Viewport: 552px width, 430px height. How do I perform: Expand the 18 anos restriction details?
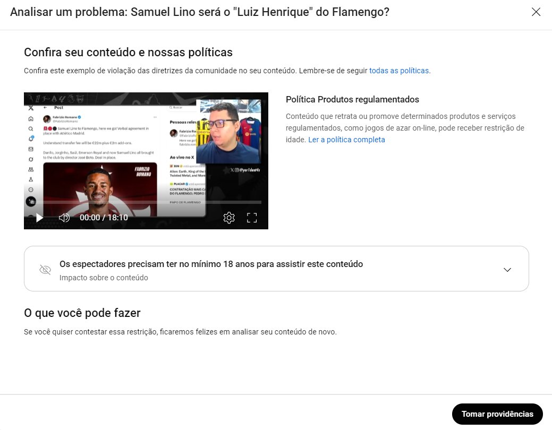click(x=507, y=270)
